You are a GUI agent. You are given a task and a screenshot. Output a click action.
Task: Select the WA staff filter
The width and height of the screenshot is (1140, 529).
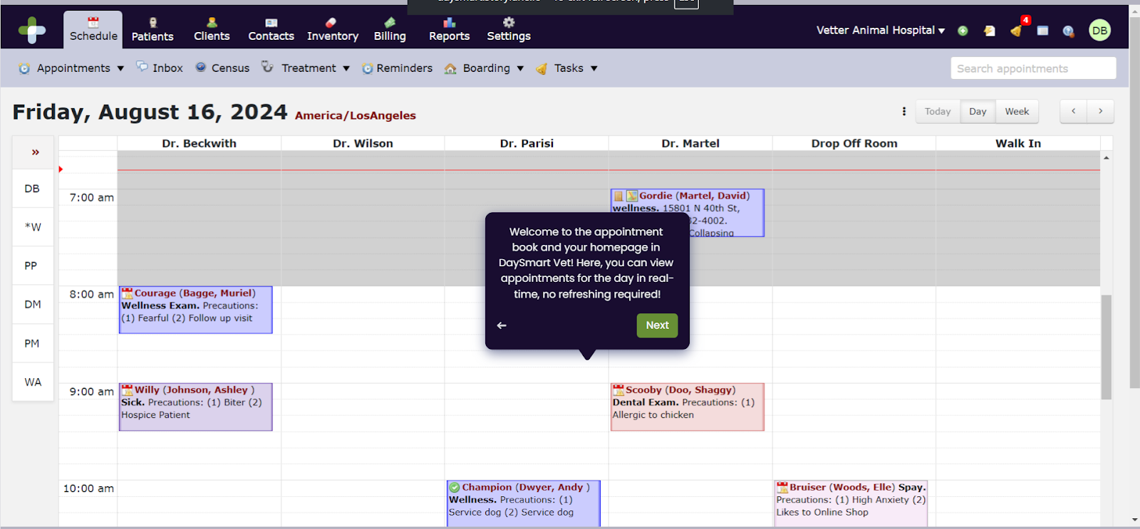[33, 382]
